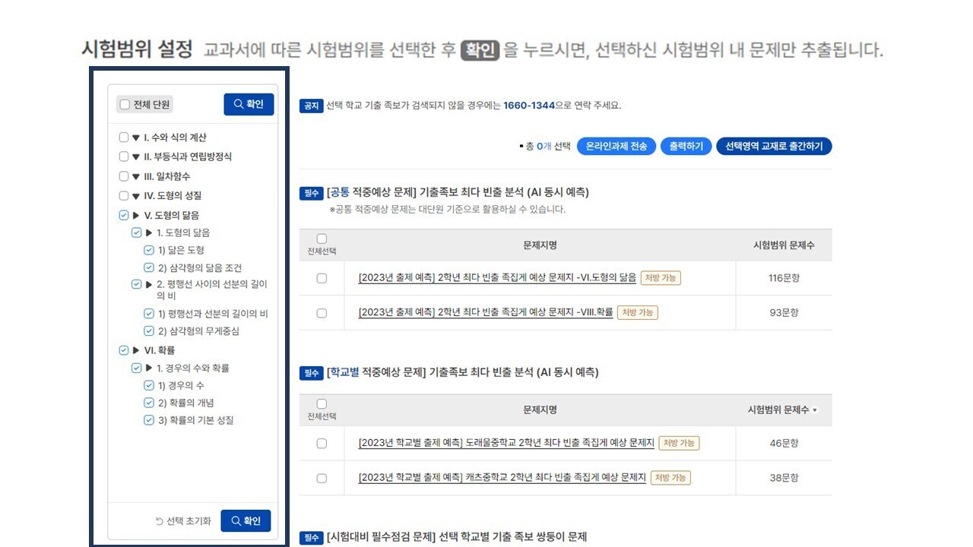Click 처방 가능 tag for 캐츠중학교
Screen dimensions: 973x547
670,478
